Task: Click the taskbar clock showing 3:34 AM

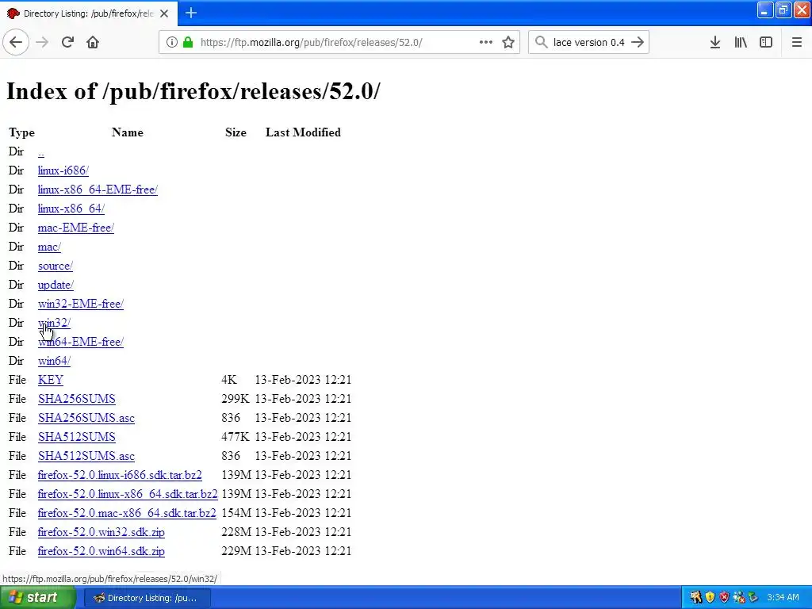Action: [x=783, y=598]
